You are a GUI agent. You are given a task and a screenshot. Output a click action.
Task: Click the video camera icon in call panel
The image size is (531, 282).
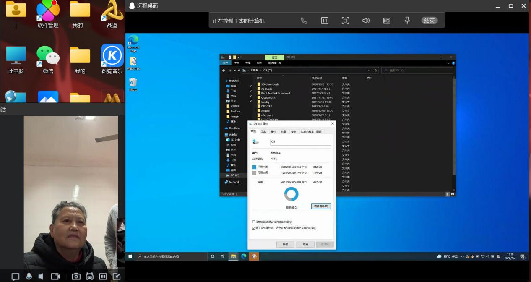[x=55, y=276]
